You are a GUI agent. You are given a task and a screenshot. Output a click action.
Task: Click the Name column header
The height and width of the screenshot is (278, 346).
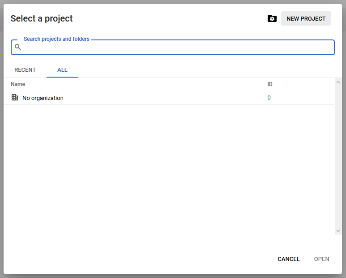pos(18,84)
